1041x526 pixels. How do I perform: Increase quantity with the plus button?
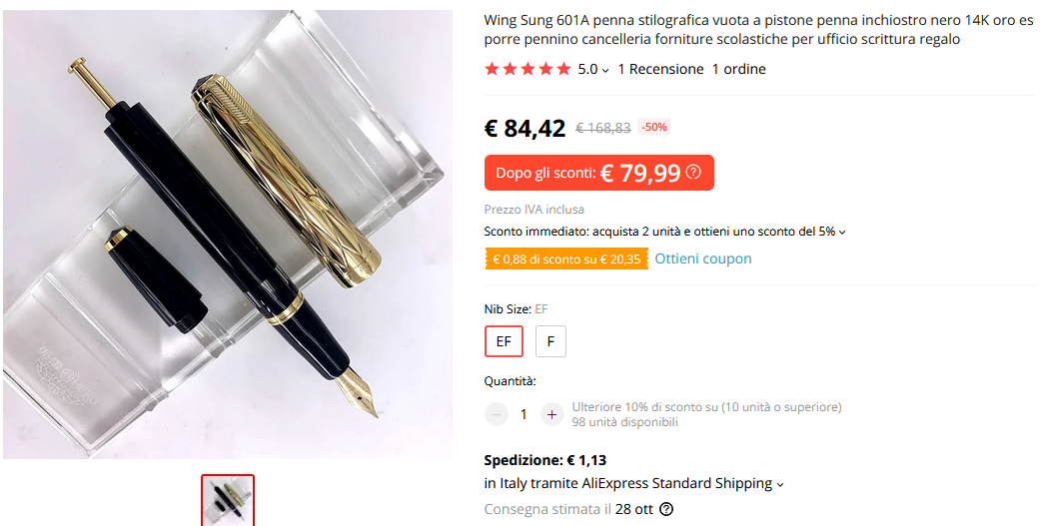(551, 414)
